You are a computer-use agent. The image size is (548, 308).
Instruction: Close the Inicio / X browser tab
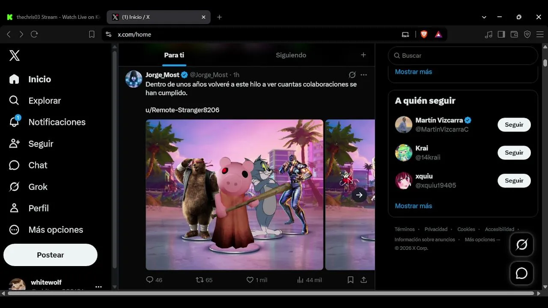pyautogui.click(x=204, y=17)
